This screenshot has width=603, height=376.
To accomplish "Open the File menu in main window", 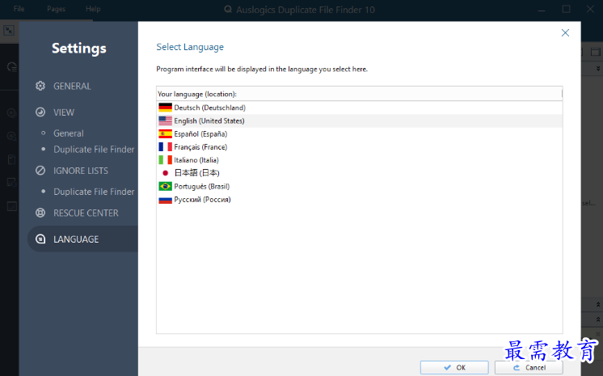I will 19,9.
